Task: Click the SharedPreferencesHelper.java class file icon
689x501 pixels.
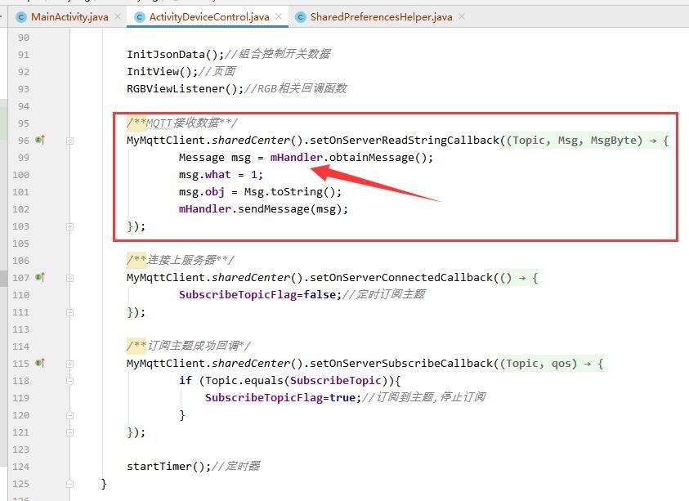Action: click(x=301, y=16)
